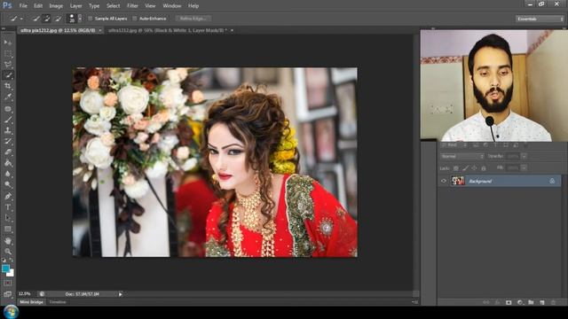Select the Spot Healing Brush tool

coord(8,108)
